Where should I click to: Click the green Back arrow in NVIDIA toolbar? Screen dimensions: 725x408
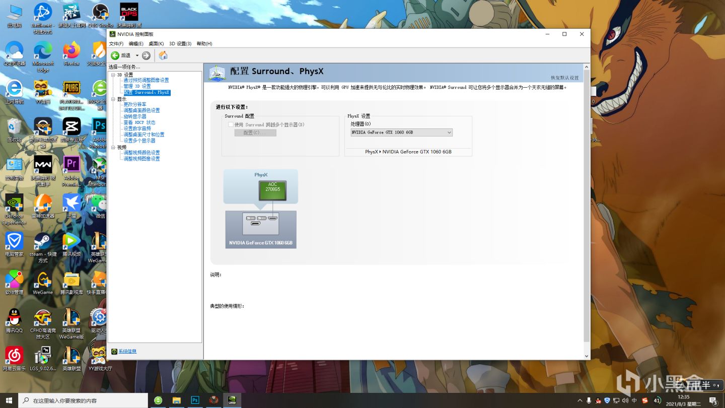(115, 55)
